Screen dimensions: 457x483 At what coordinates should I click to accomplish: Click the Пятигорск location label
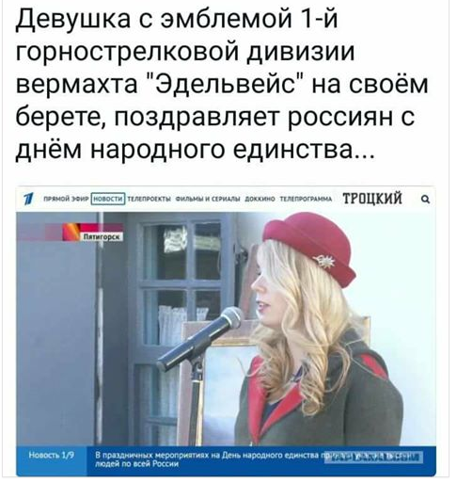click(102, 237)
